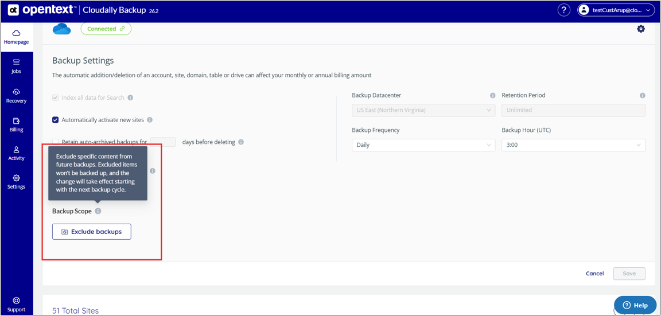Image resolution: width=661 pixels, height=316 pixels.
Task: Click Cloudally Backup product title
Action: click(115, 10)
